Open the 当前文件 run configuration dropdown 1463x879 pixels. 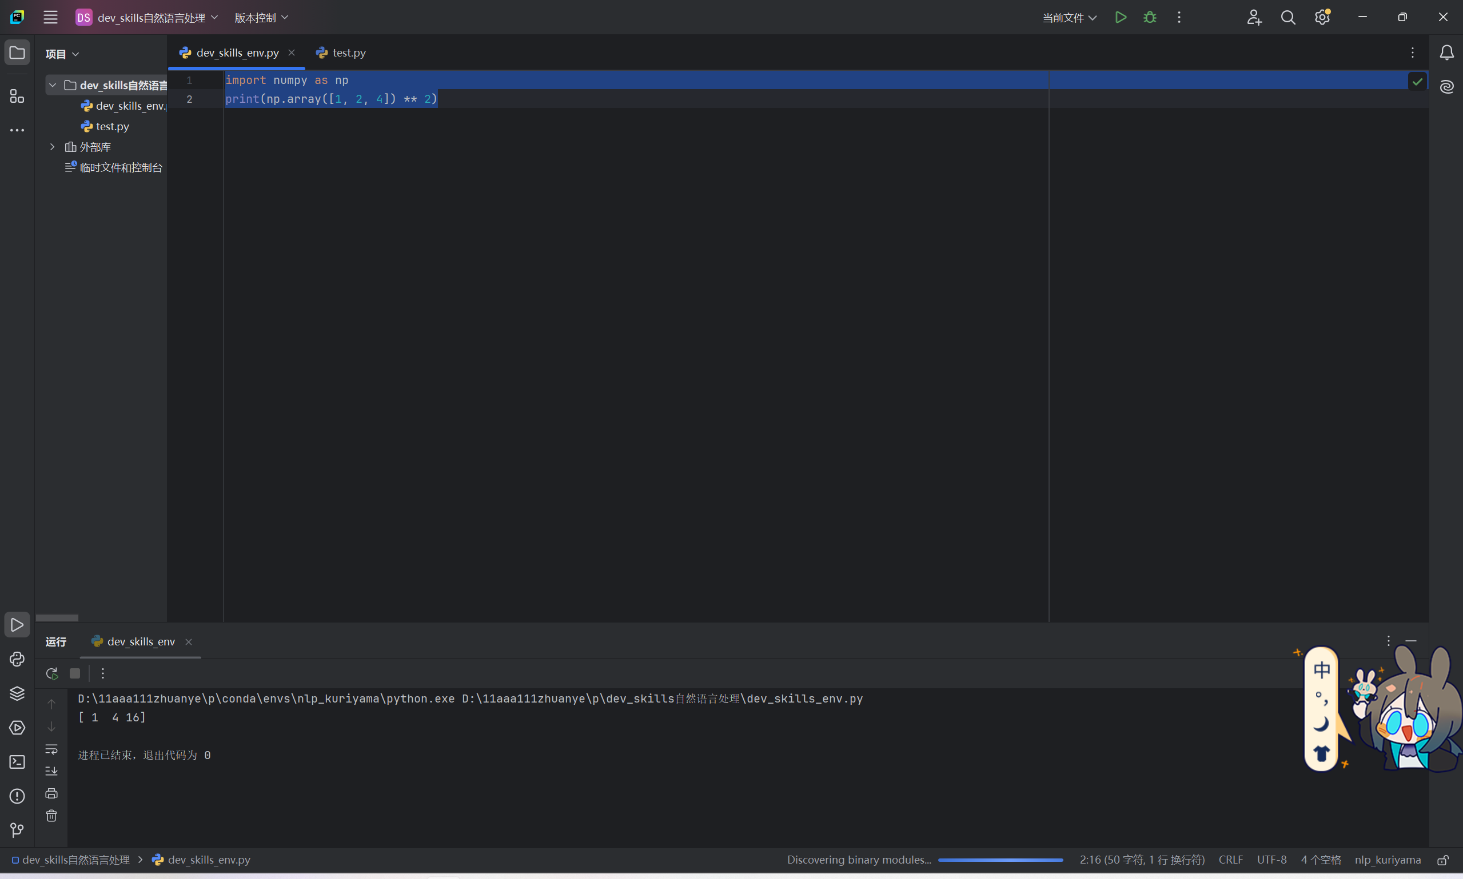coord(1070,17)
